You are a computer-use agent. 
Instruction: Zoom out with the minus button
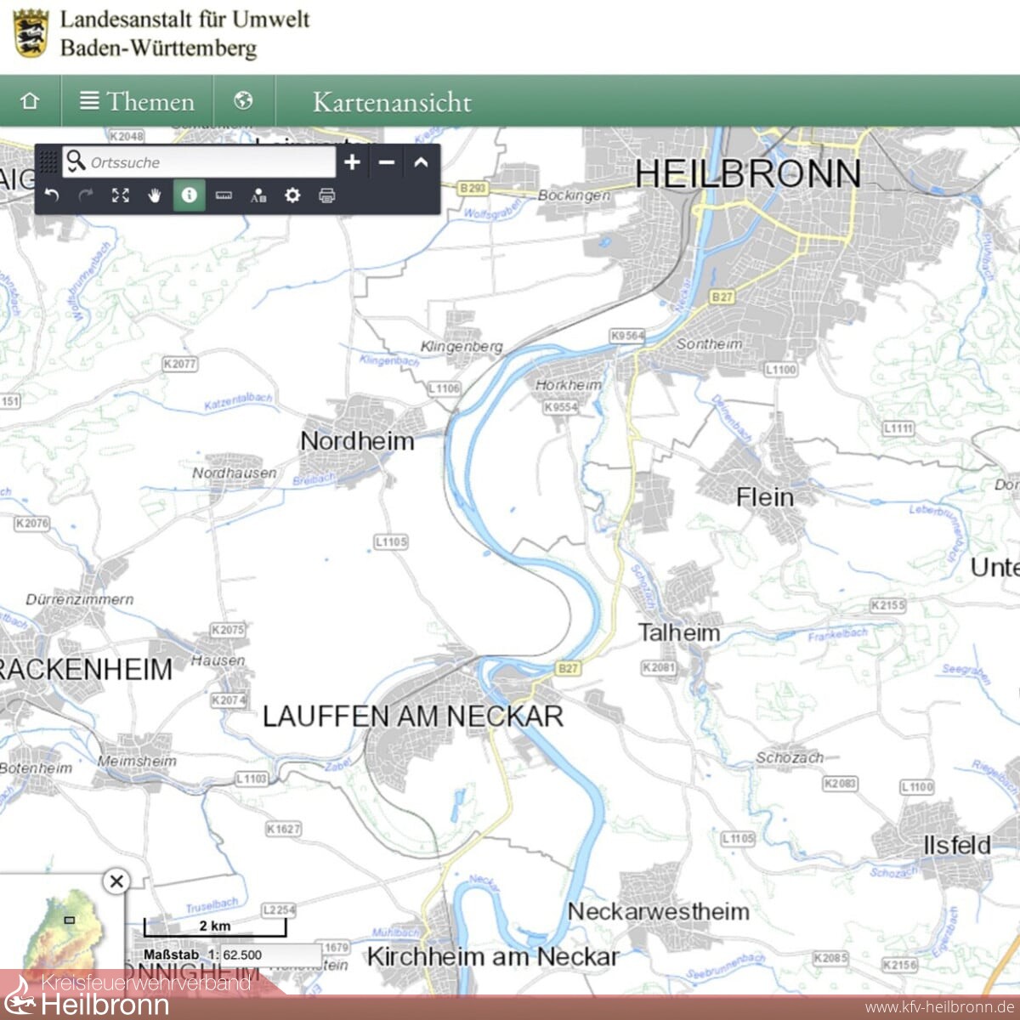pyautogui.click(x=387, y=161)
